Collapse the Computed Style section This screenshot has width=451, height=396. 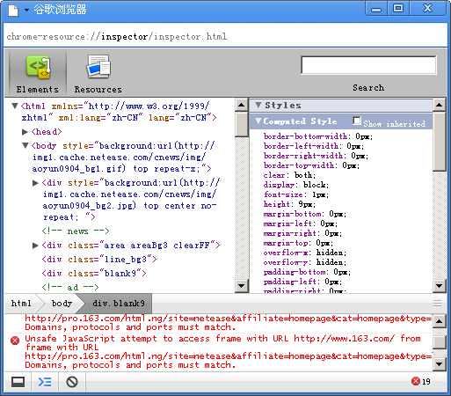click(258, 121)
